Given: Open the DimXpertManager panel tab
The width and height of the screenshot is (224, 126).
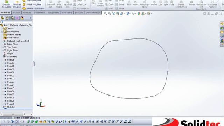Looking at the screenshot, I should pos(17,18).
